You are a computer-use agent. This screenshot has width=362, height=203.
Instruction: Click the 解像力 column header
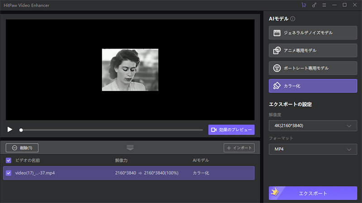121,160
